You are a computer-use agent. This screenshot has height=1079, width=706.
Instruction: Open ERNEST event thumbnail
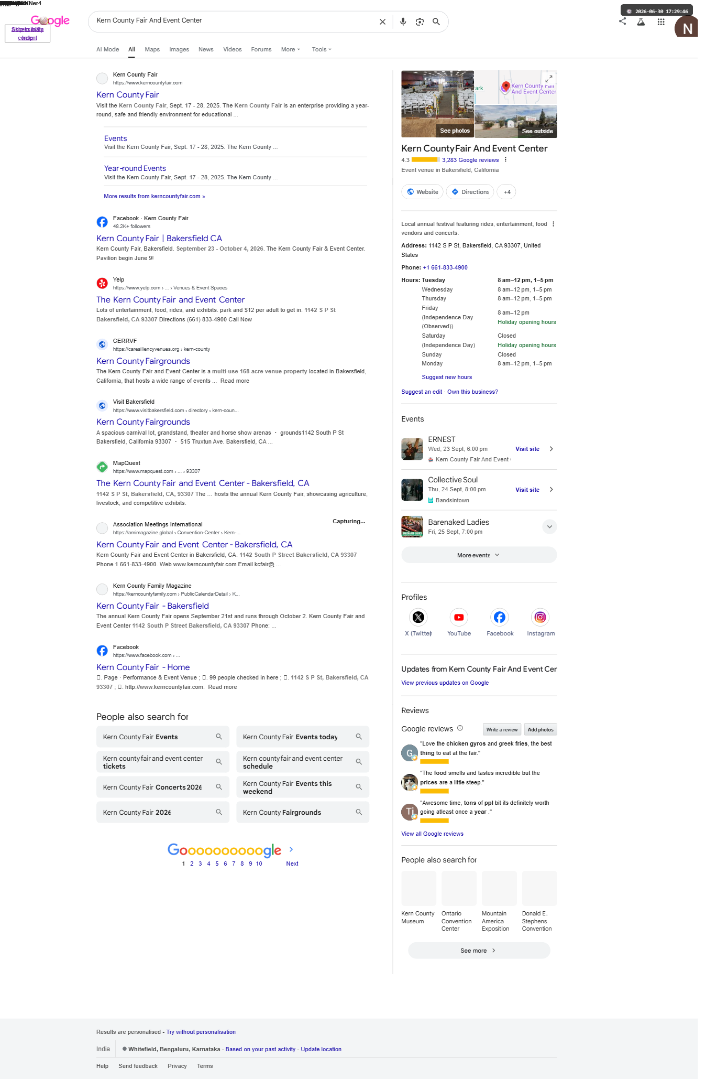click(x=412, y=449)
